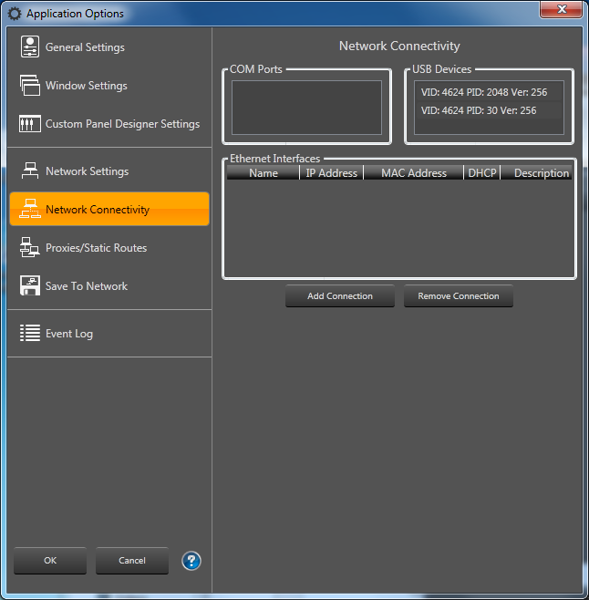Select USB device VID: 4624 PID: 30
The height and width of the screenshot is (600, 589).
(489, 110)
